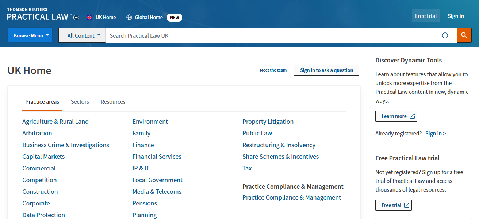Open the search info tooltip icon
The width and height of the screenshot is (479, 219).
pos(445,35)
